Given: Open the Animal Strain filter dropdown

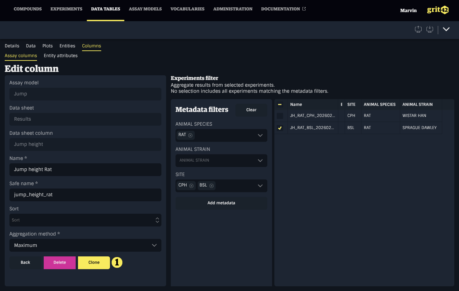Looking at the screenshot, I should 260,160.
